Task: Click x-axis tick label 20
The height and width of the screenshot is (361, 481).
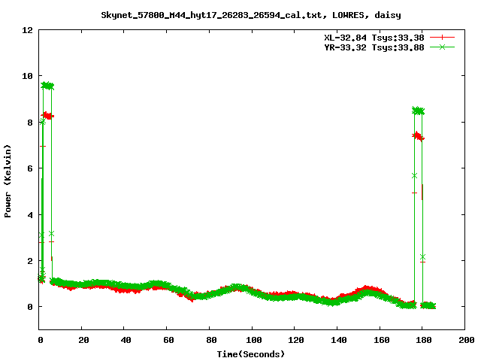Action: (x=83, y=340)
